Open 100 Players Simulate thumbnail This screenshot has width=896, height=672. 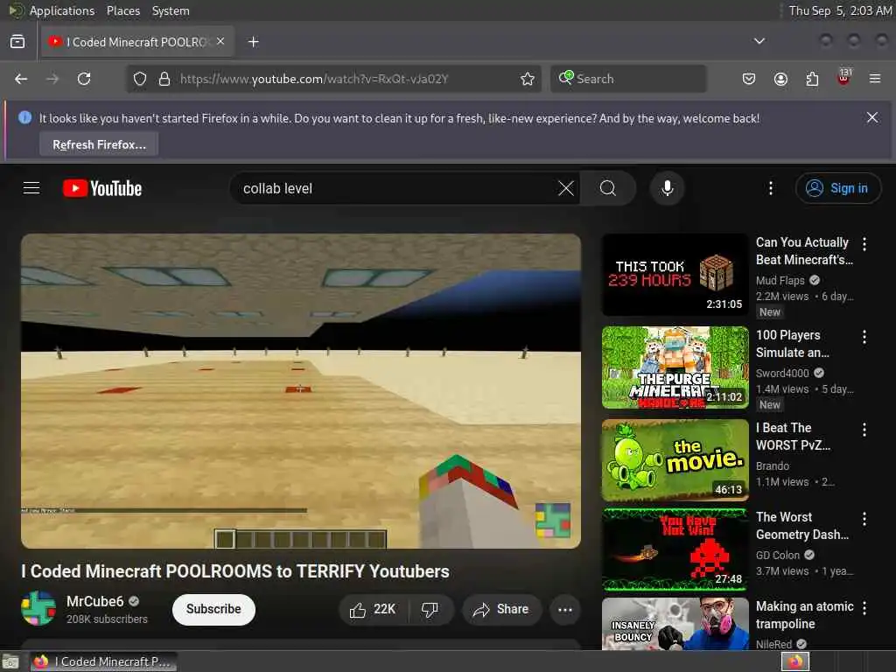tap(675, 367)
